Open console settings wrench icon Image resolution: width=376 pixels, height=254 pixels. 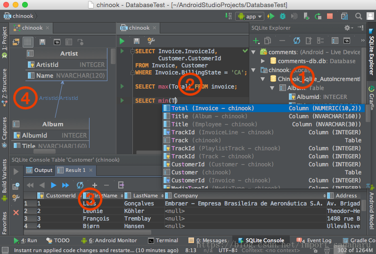(151, 41)
